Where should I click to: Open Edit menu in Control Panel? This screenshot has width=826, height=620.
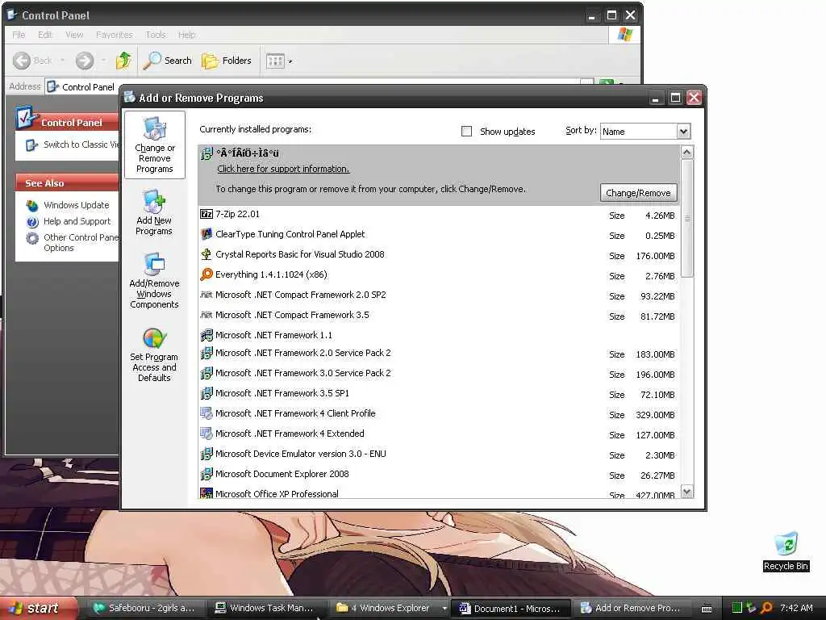click(45, 35)
